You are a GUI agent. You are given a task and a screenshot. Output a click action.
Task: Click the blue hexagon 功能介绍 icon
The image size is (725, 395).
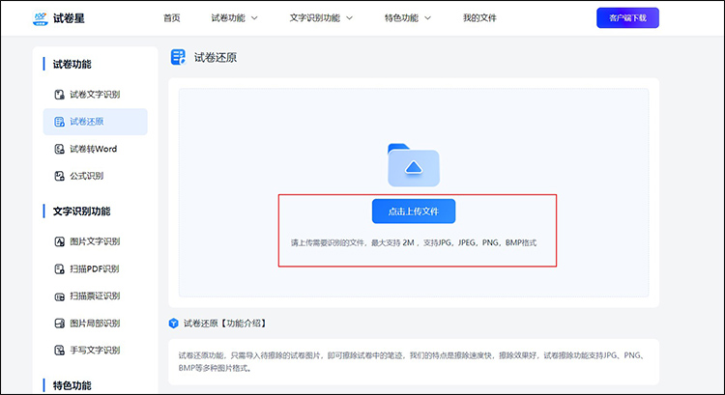173,323
